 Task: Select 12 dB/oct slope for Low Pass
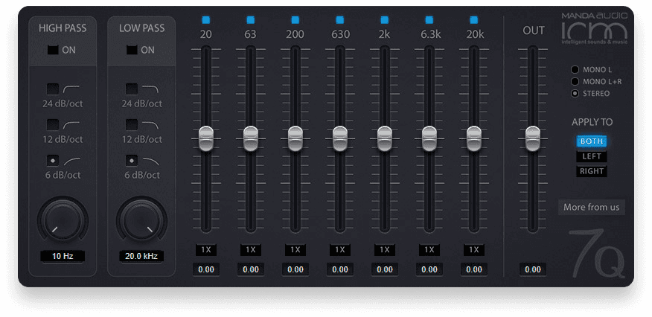(132, 124)
